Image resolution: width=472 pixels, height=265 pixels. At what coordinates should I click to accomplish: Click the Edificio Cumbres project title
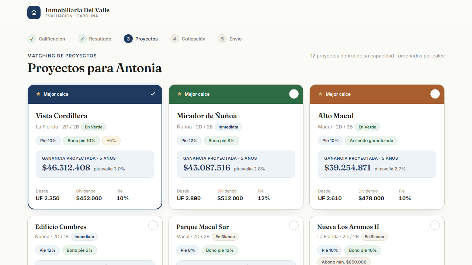coord(61,227)
